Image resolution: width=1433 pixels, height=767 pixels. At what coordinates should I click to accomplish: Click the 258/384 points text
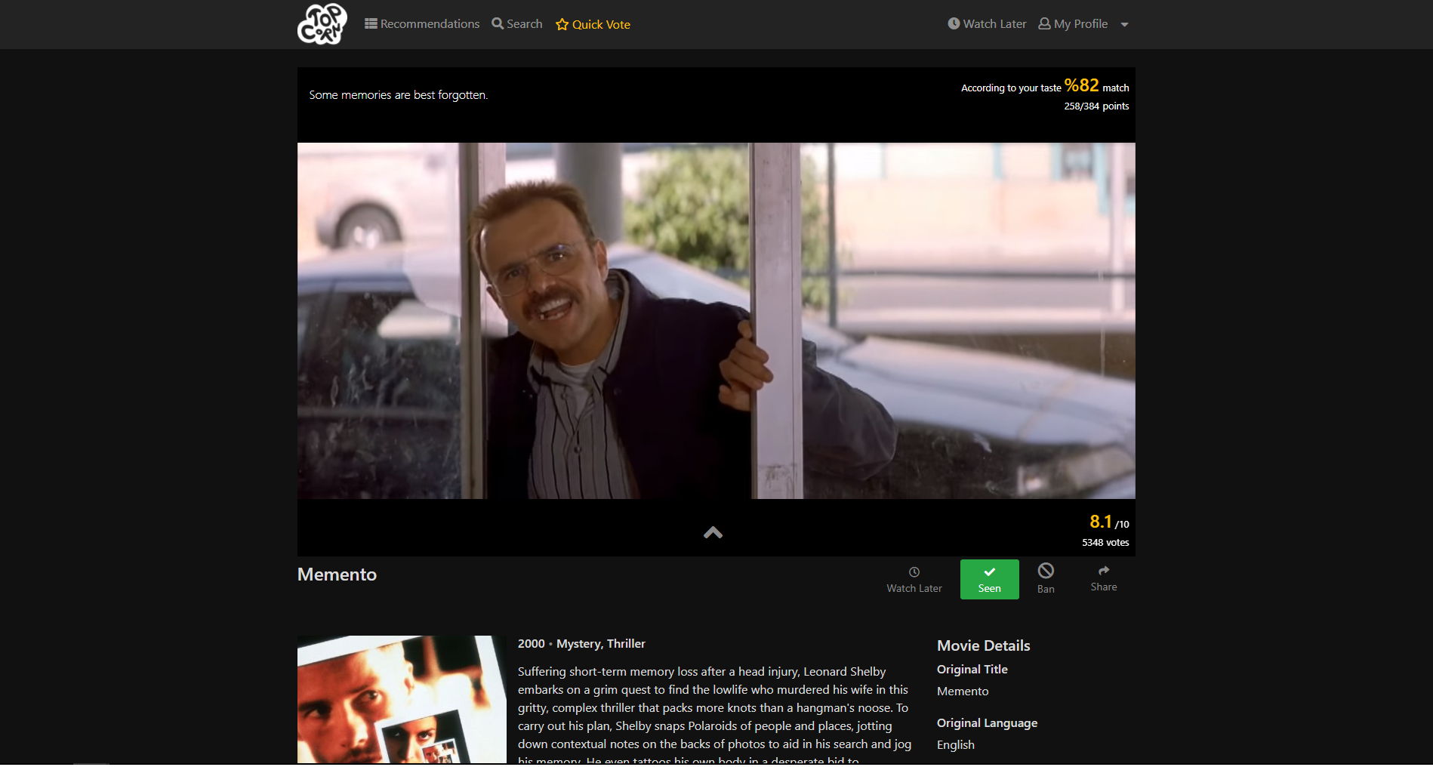click(1096, 106)
